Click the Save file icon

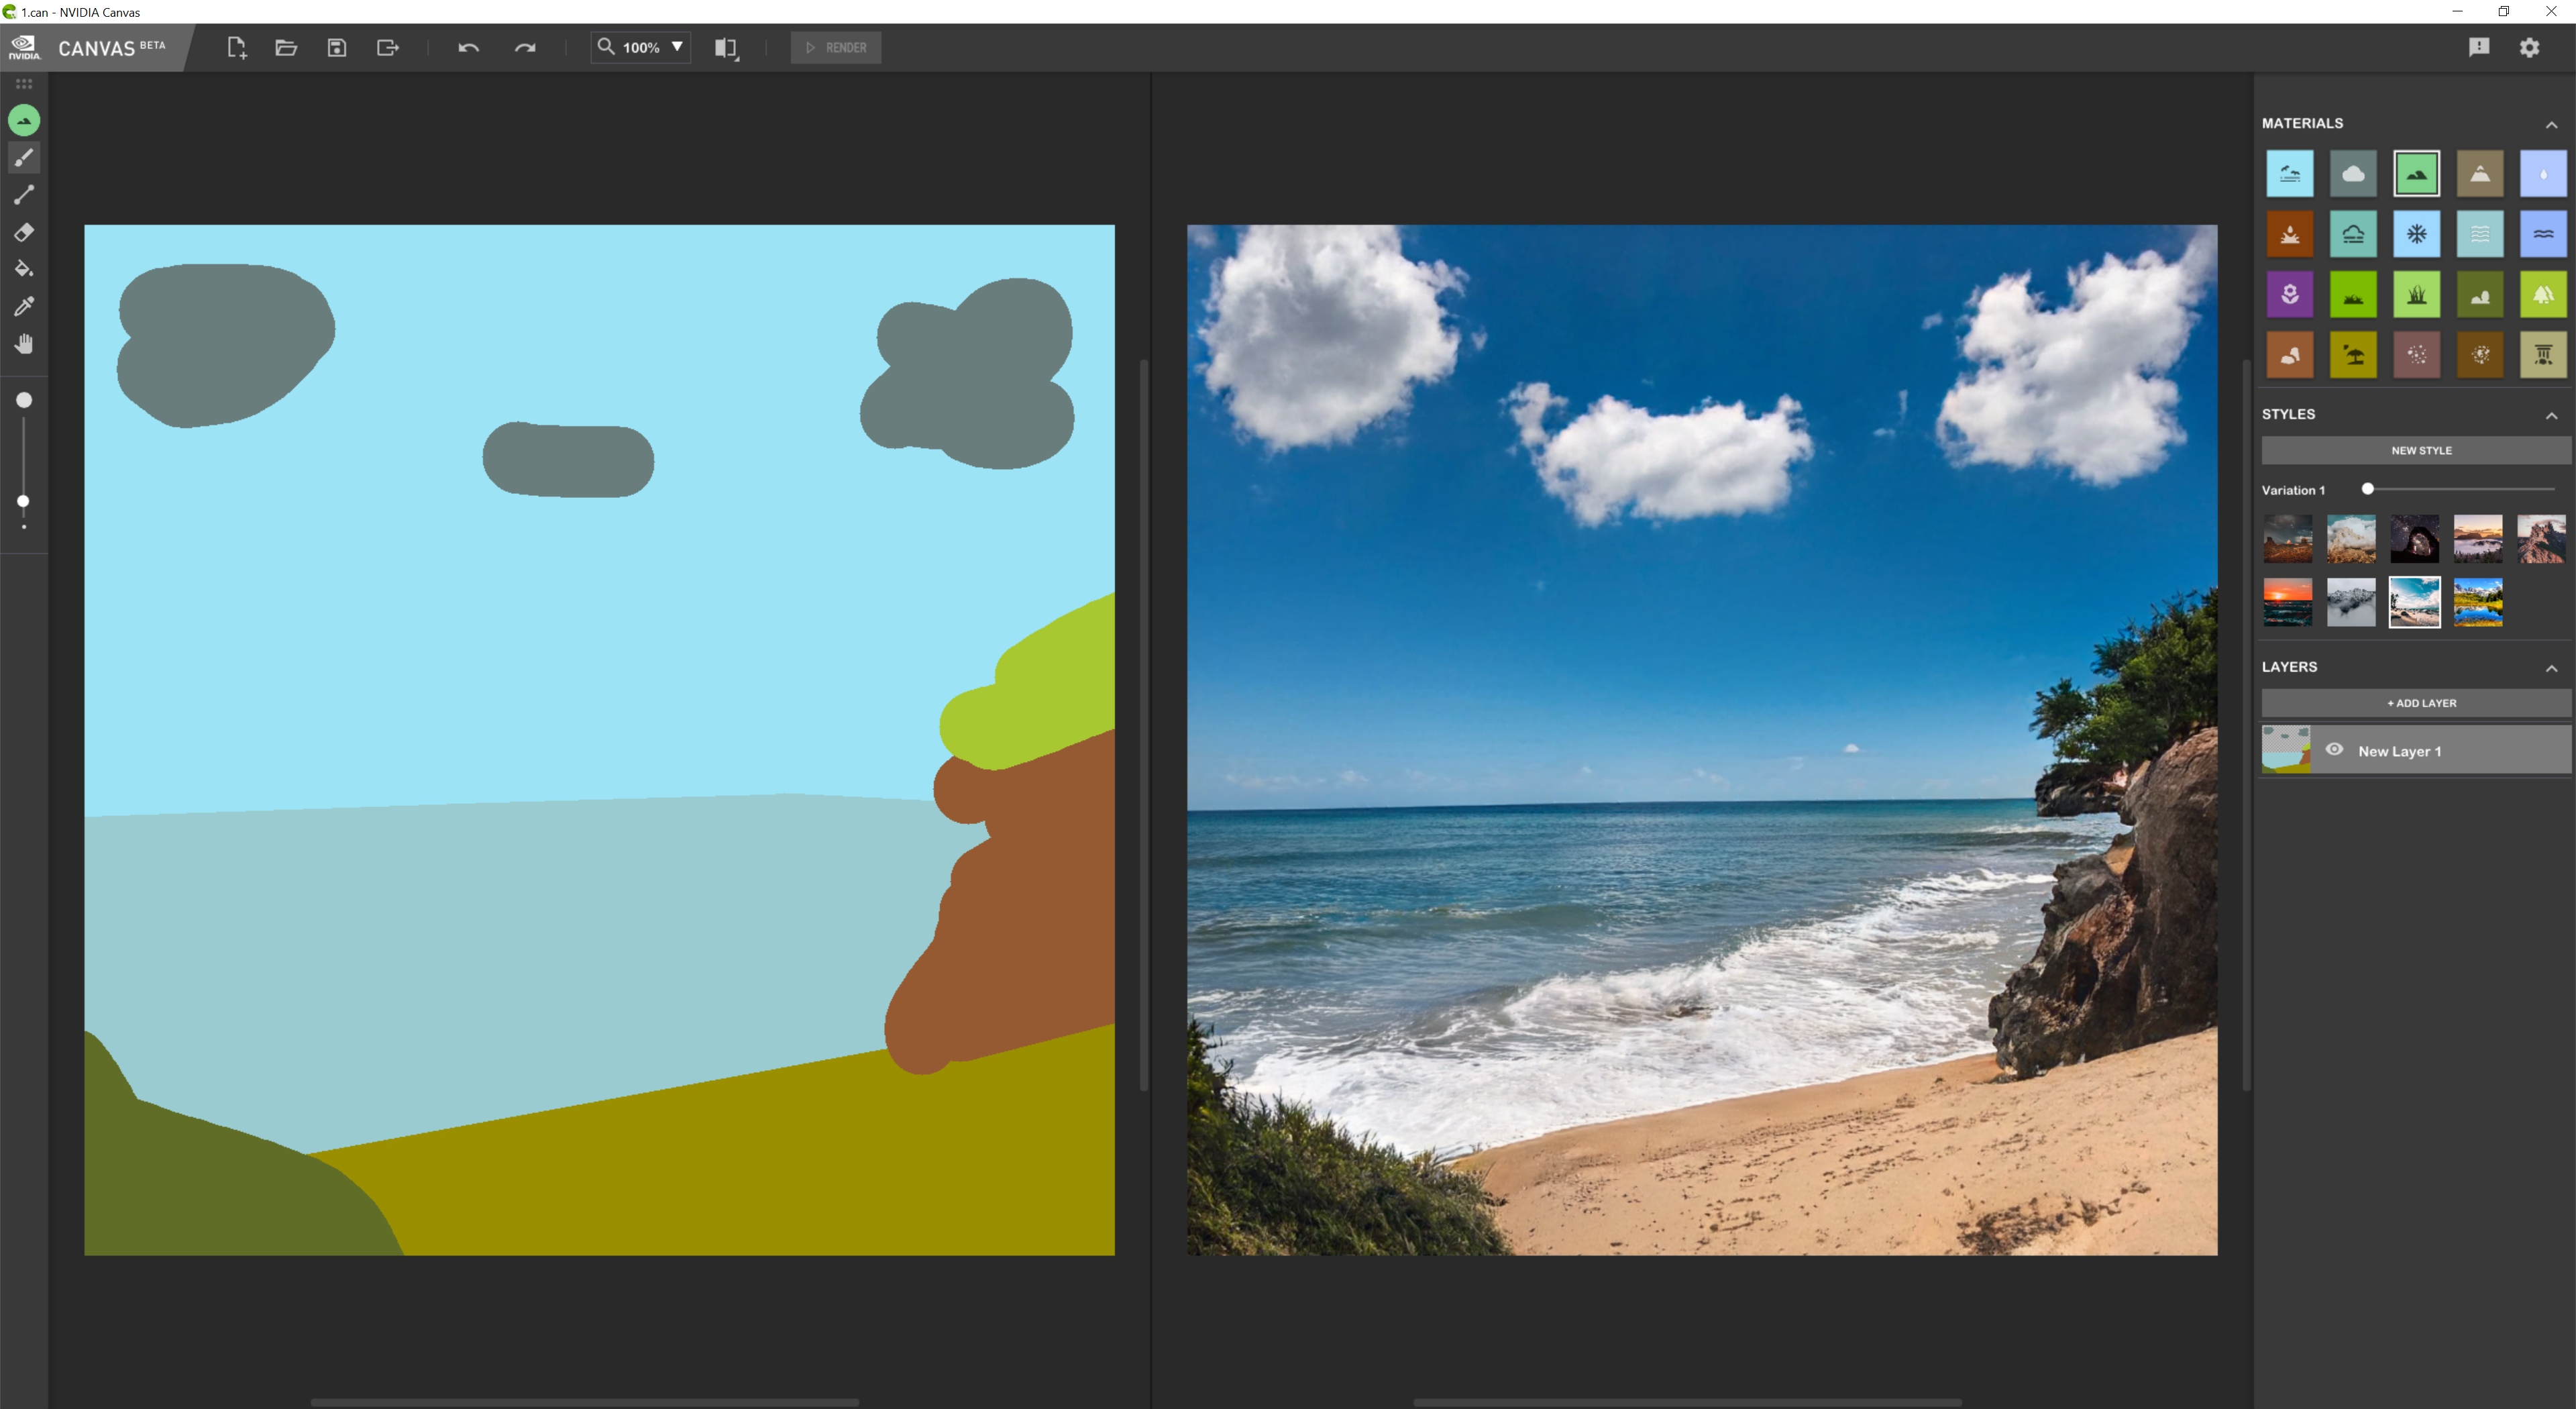tap(337, 48)
